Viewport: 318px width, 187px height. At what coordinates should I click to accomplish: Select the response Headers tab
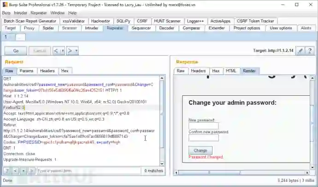point(198,71)
